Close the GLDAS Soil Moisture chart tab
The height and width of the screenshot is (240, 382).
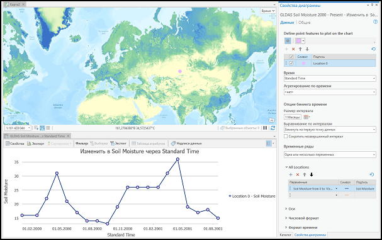(68, 136)
